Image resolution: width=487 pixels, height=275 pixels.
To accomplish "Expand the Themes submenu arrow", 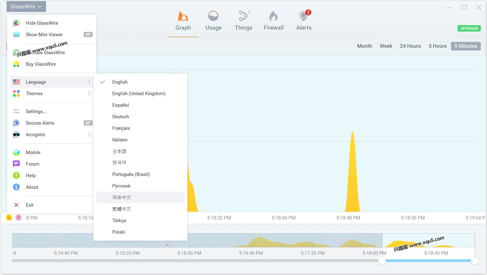I will click(89, 94).
